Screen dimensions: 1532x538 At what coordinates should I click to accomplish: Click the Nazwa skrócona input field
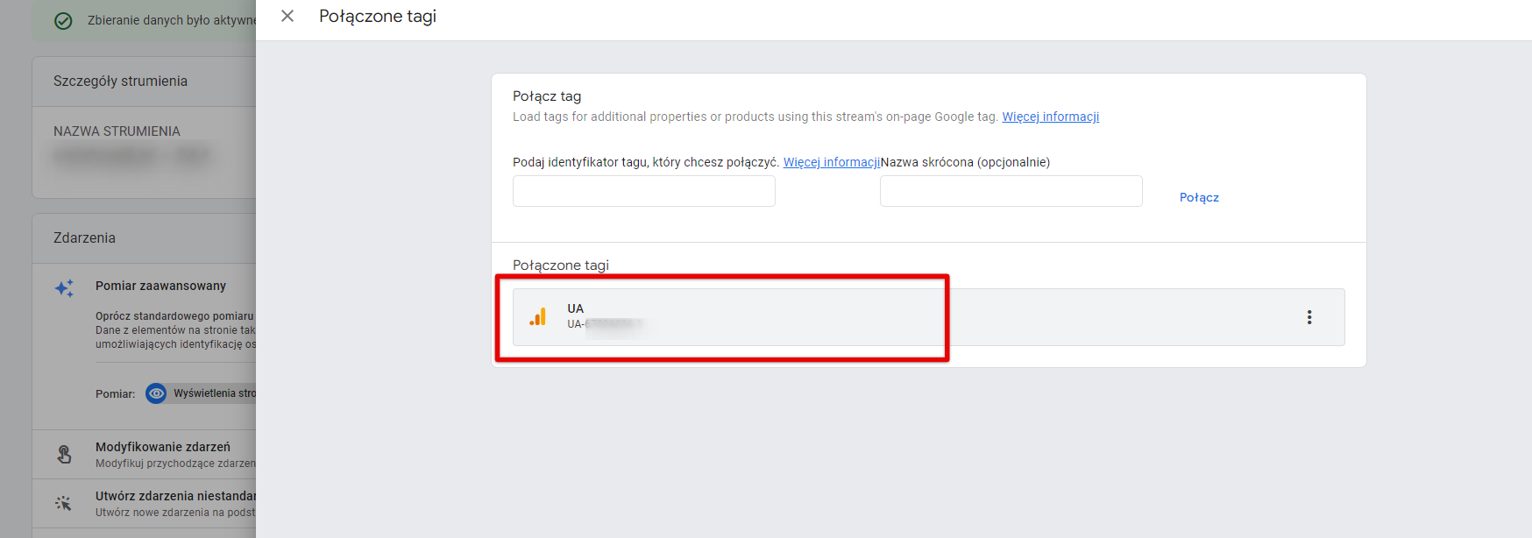[x=1011, y=191]
